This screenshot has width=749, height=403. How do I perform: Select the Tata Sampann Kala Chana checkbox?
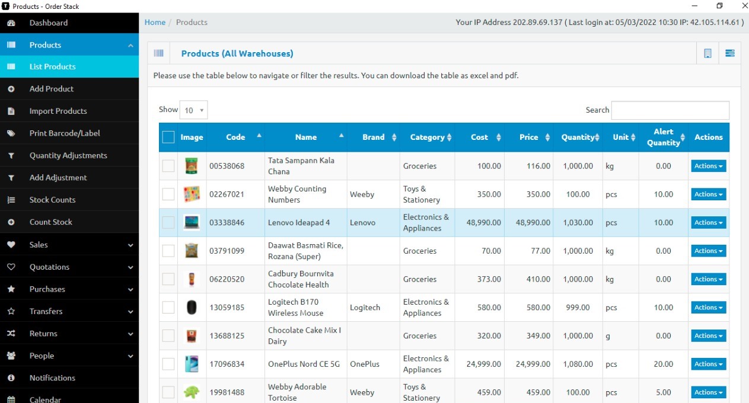[168, 166]
